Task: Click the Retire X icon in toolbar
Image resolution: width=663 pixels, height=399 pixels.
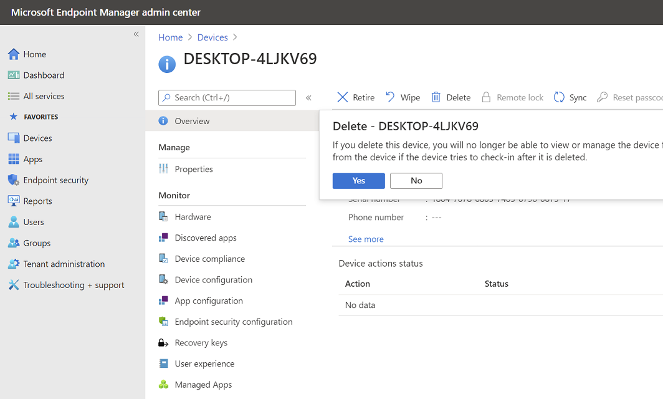Action: (x=343, y=97)
